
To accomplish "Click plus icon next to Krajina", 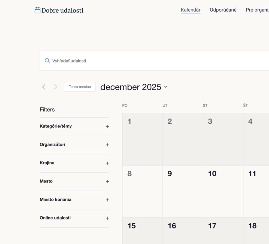I will click(107, 163).
